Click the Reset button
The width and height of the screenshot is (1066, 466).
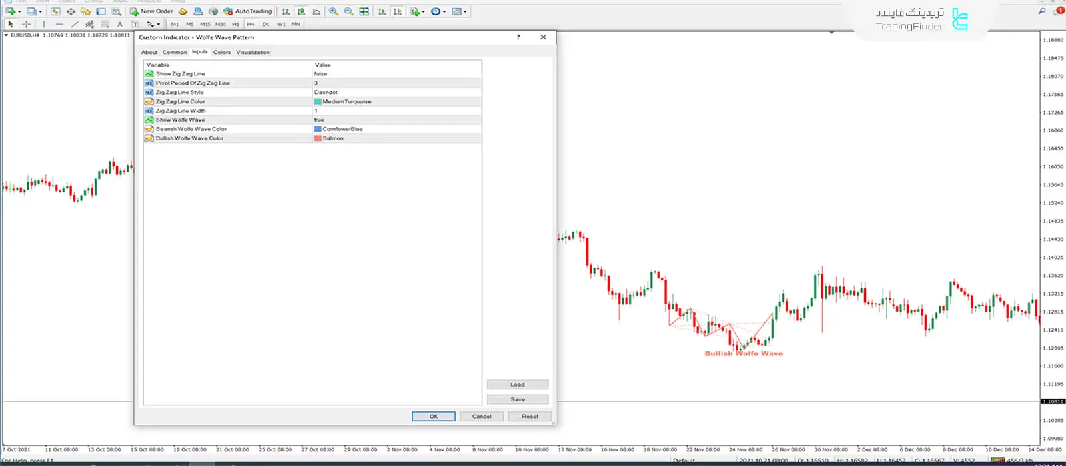pyautogui.click(x=530, y=416)
